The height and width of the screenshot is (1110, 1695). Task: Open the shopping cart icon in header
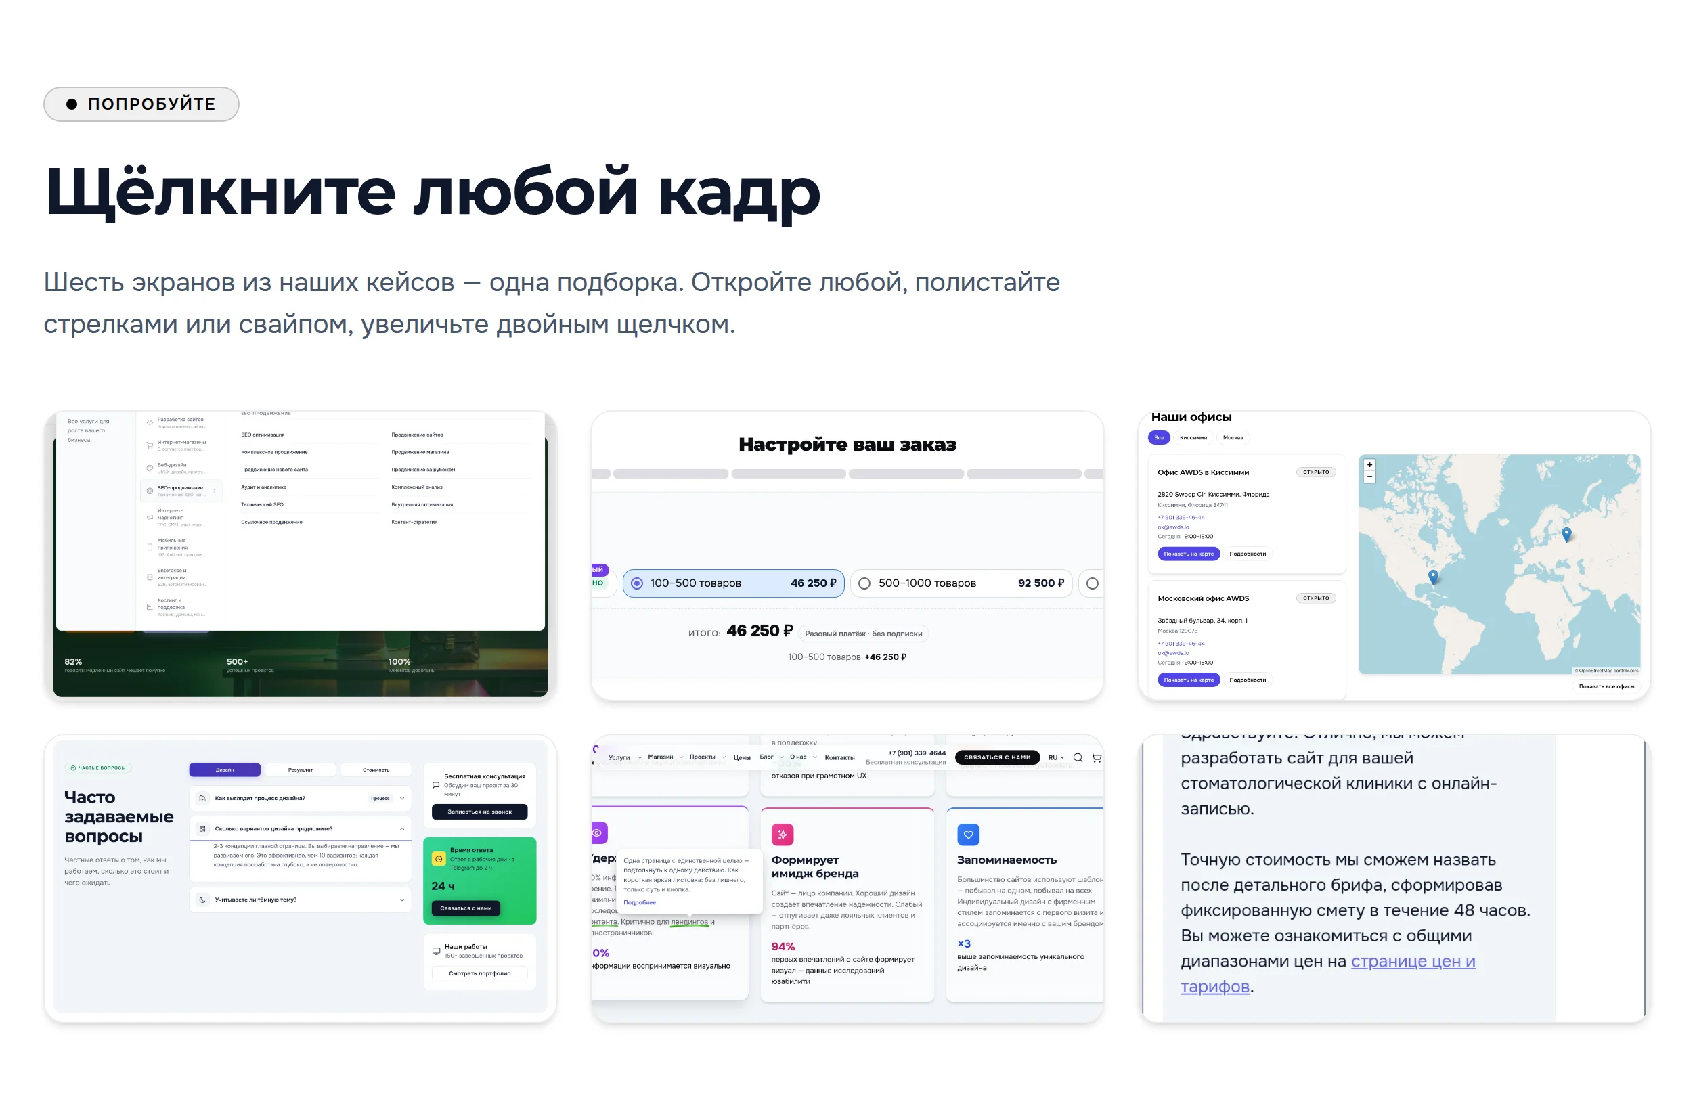(1096, 757)
